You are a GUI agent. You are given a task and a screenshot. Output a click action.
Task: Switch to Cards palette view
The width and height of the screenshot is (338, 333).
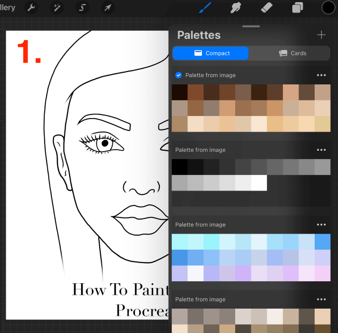point(292,53)
